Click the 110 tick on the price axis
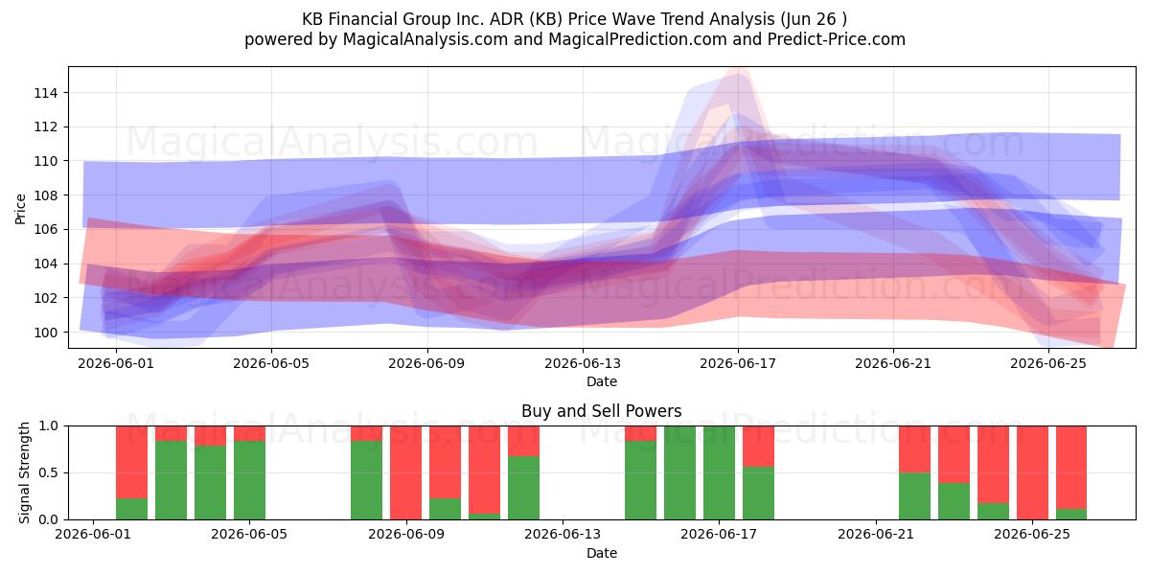1150x575 pixels. coord(45,161)
